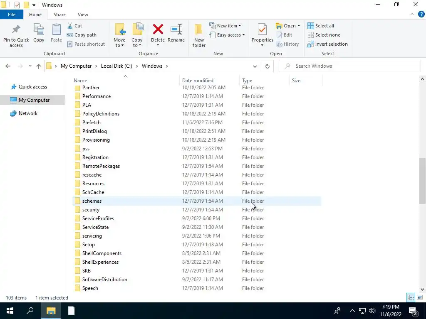Click the Pin to Quick access icon
The height and width of the screenshot is (319, 426).
(16, 29)
